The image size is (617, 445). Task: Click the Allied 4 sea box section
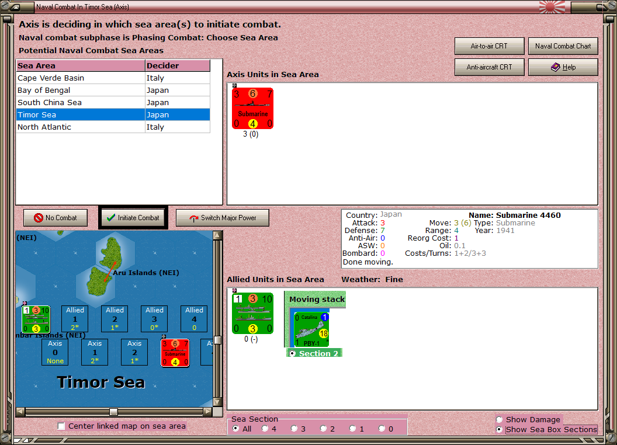(x=194, y=319)
